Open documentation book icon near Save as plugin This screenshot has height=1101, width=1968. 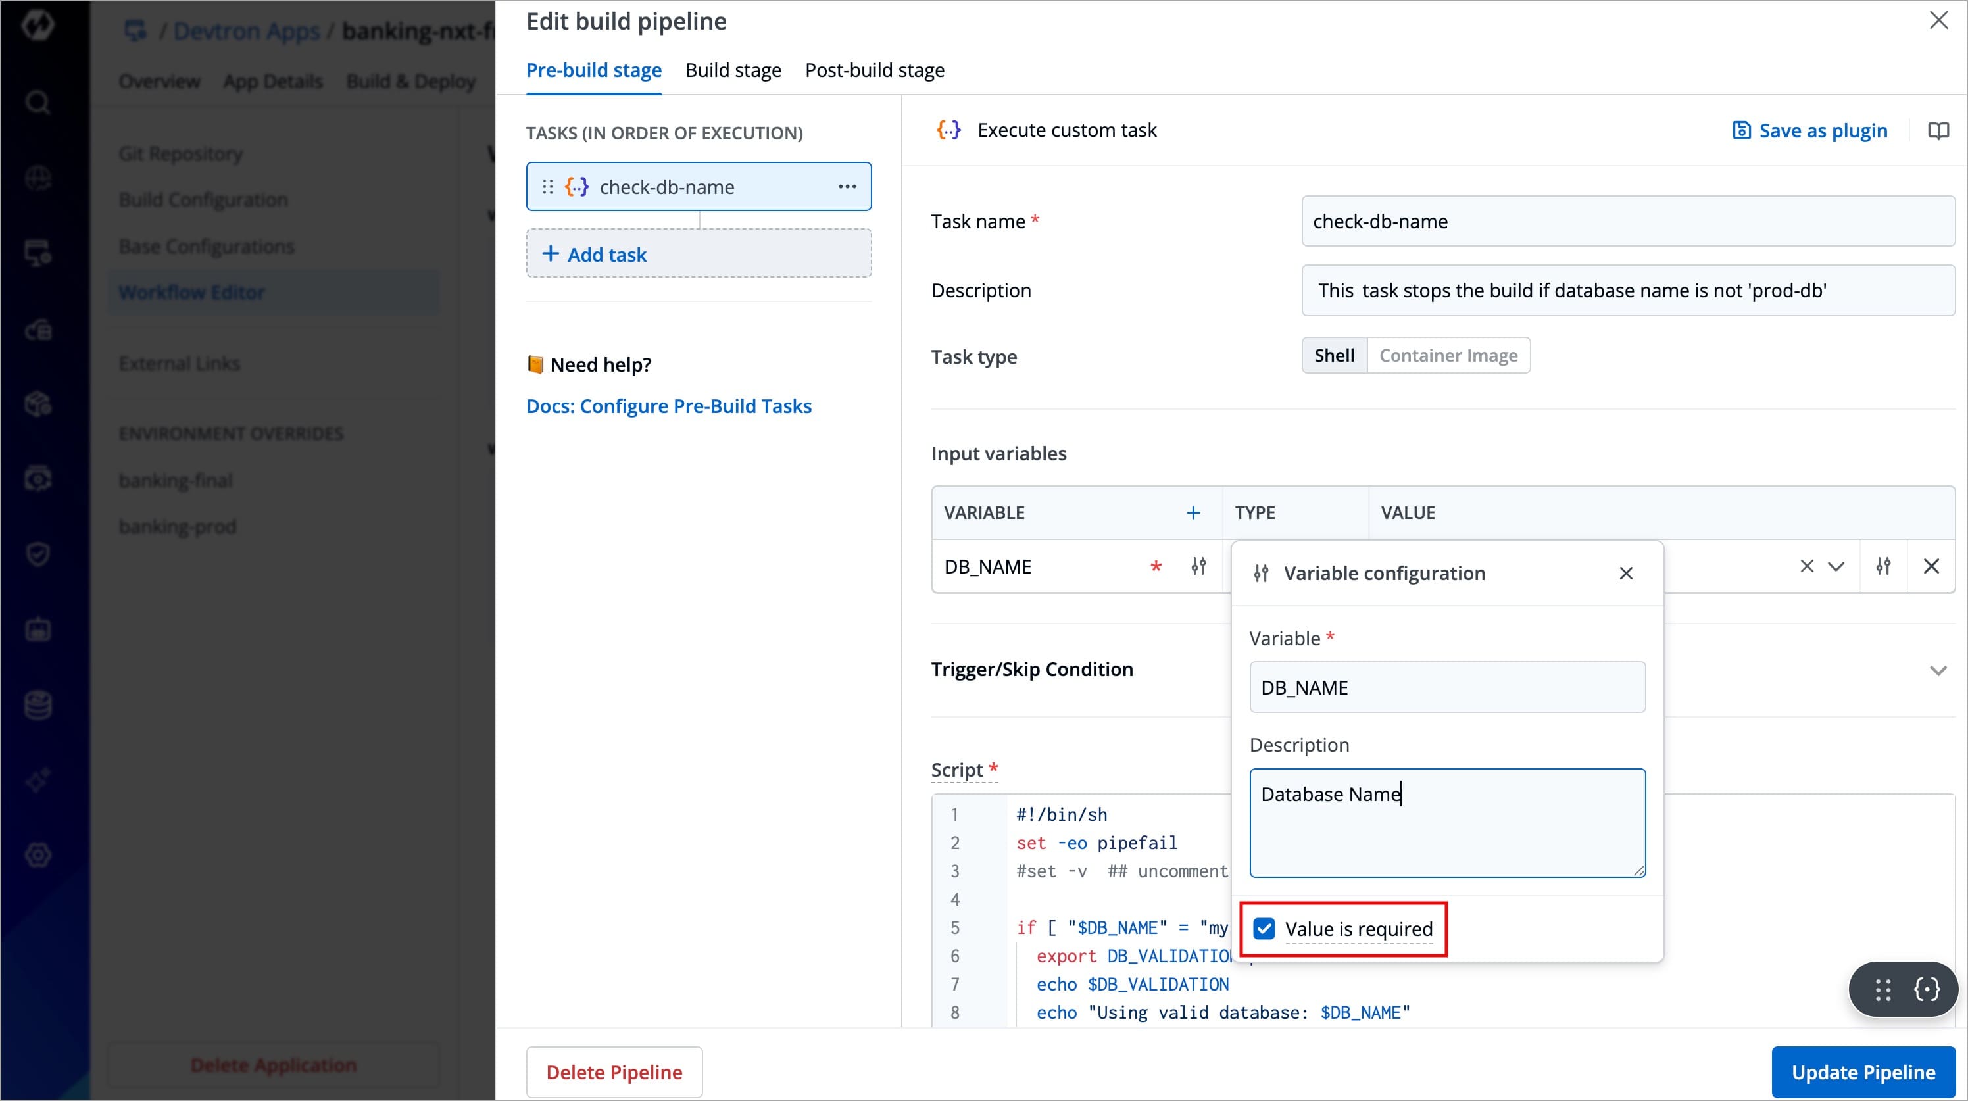(x=1938, y=131)
